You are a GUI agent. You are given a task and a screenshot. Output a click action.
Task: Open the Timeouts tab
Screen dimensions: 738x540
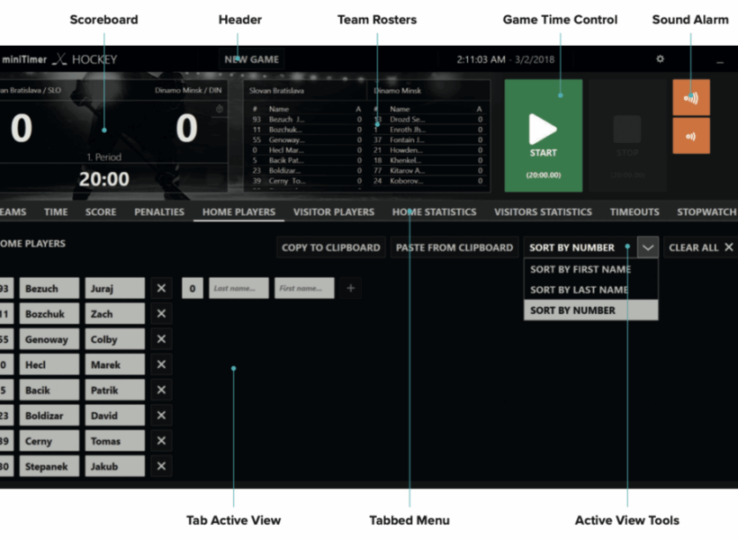click(x=634, y=212)
